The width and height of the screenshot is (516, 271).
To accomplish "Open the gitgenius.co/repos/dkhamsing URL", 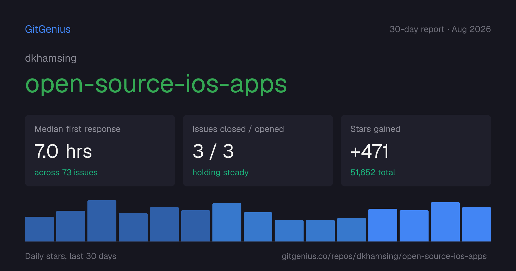I will 384,256.
